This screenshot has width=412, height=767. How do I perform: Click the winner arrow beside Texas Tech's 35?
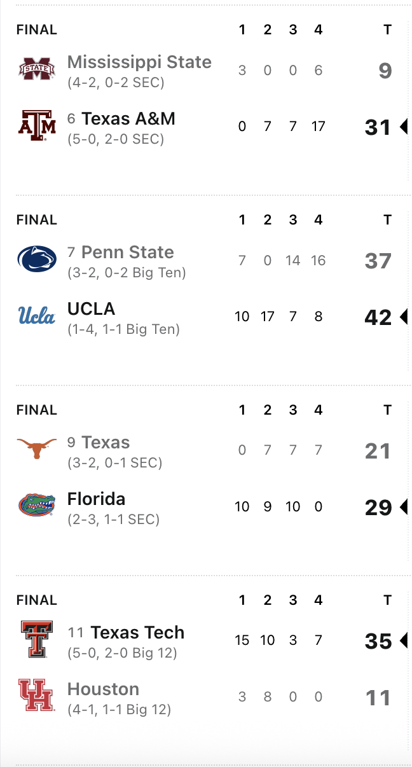403,640
